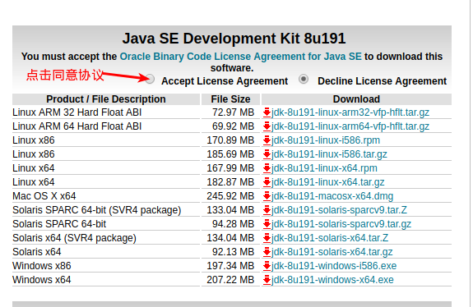Click the 197.34 MB file size

230,266
